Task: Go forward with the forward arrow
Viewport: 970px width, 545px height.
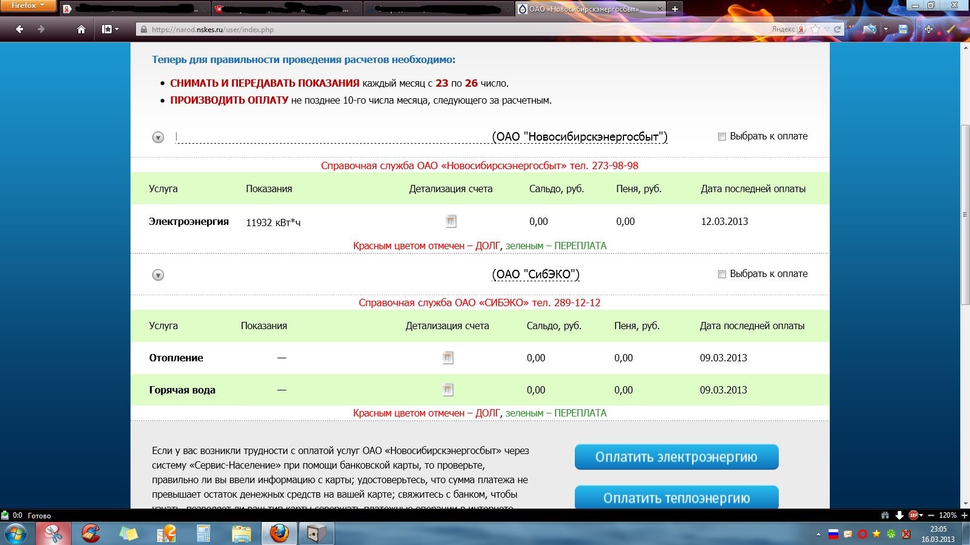Action: (x=41, y=29)
